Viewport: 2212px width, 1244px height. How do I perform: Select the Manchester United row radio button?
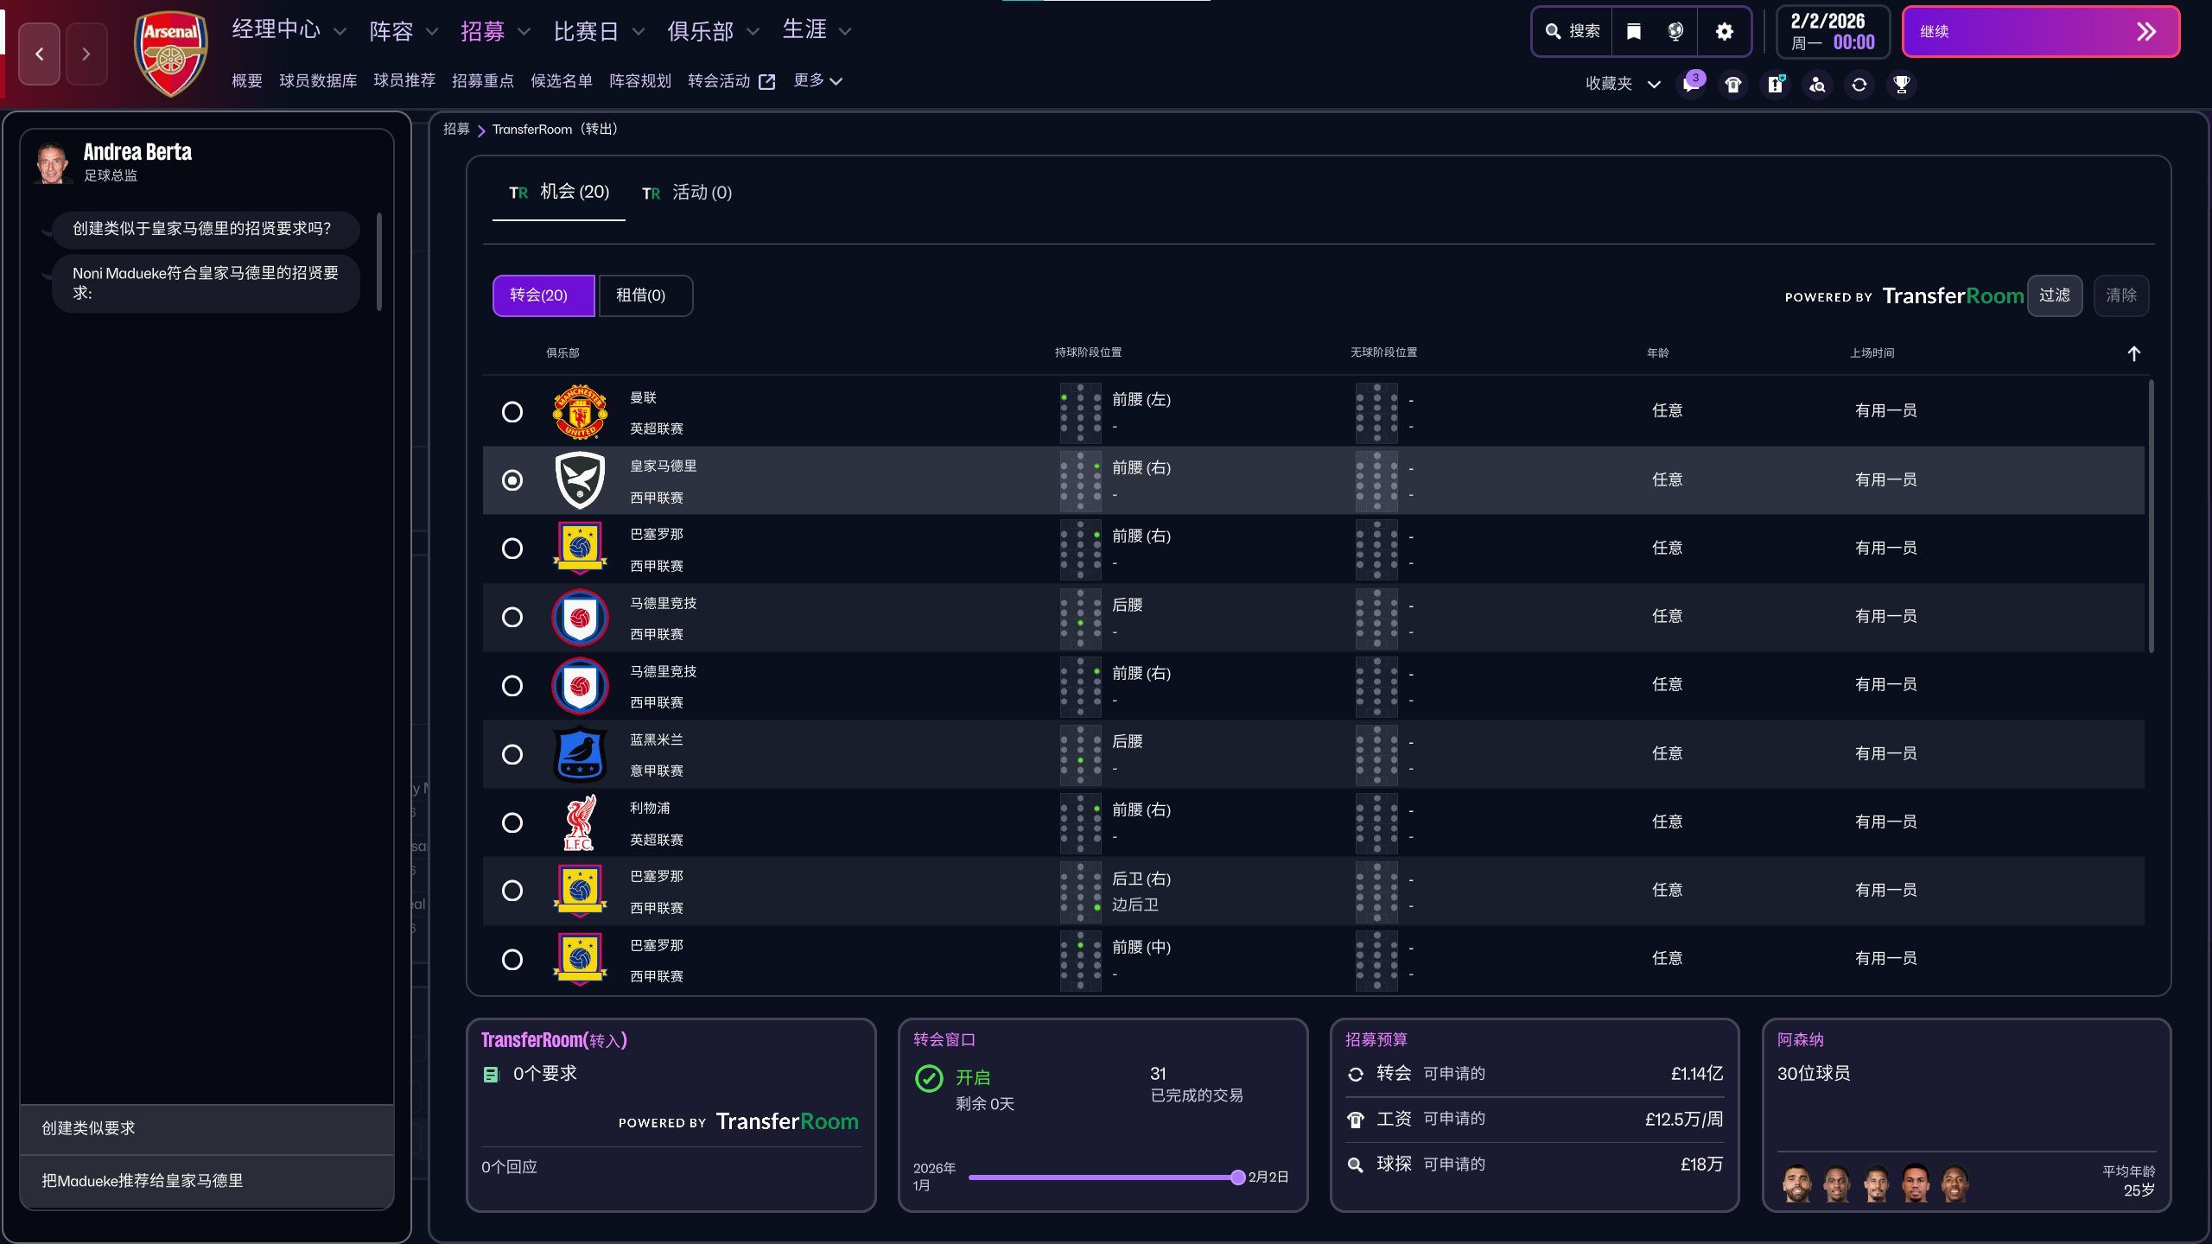coord(512,412)
